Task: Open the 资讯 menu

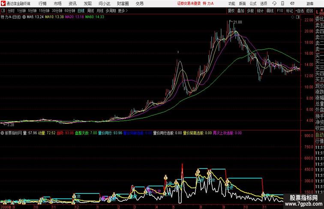Action: 72,3
